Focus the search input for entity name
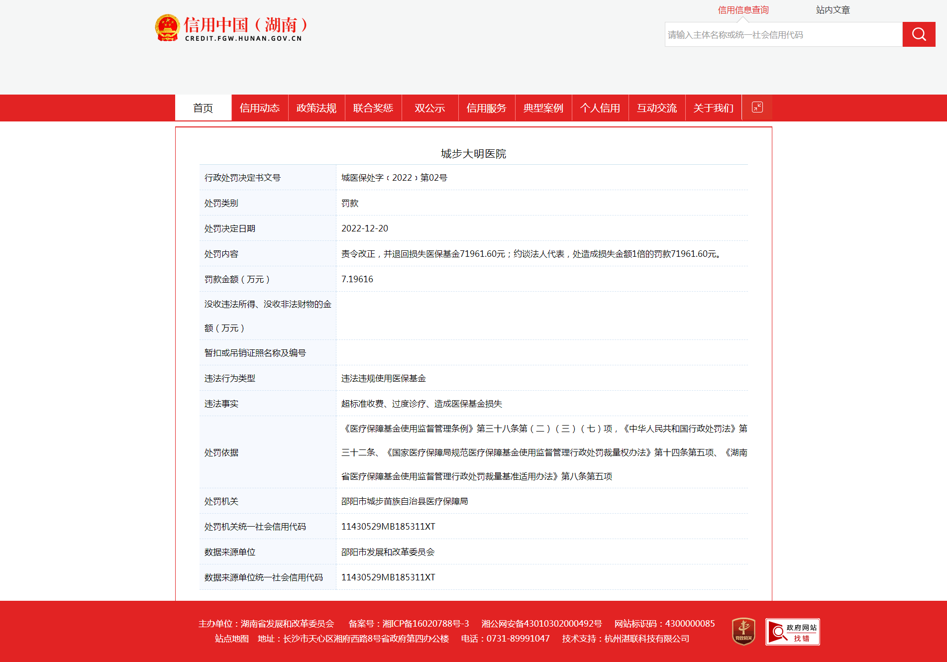Viewport: 947px width, 662px height. [x=783, y=34]
